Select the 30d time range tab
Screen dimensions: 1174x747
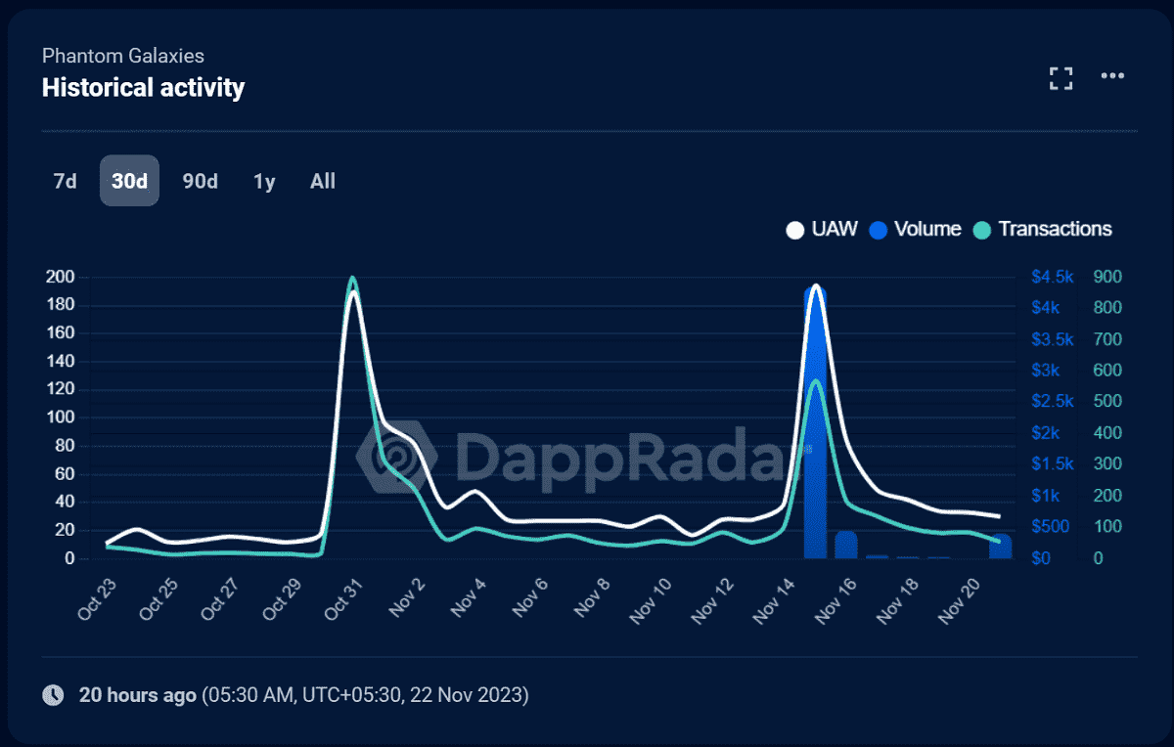pyautogui.click(x=129, y=181)
